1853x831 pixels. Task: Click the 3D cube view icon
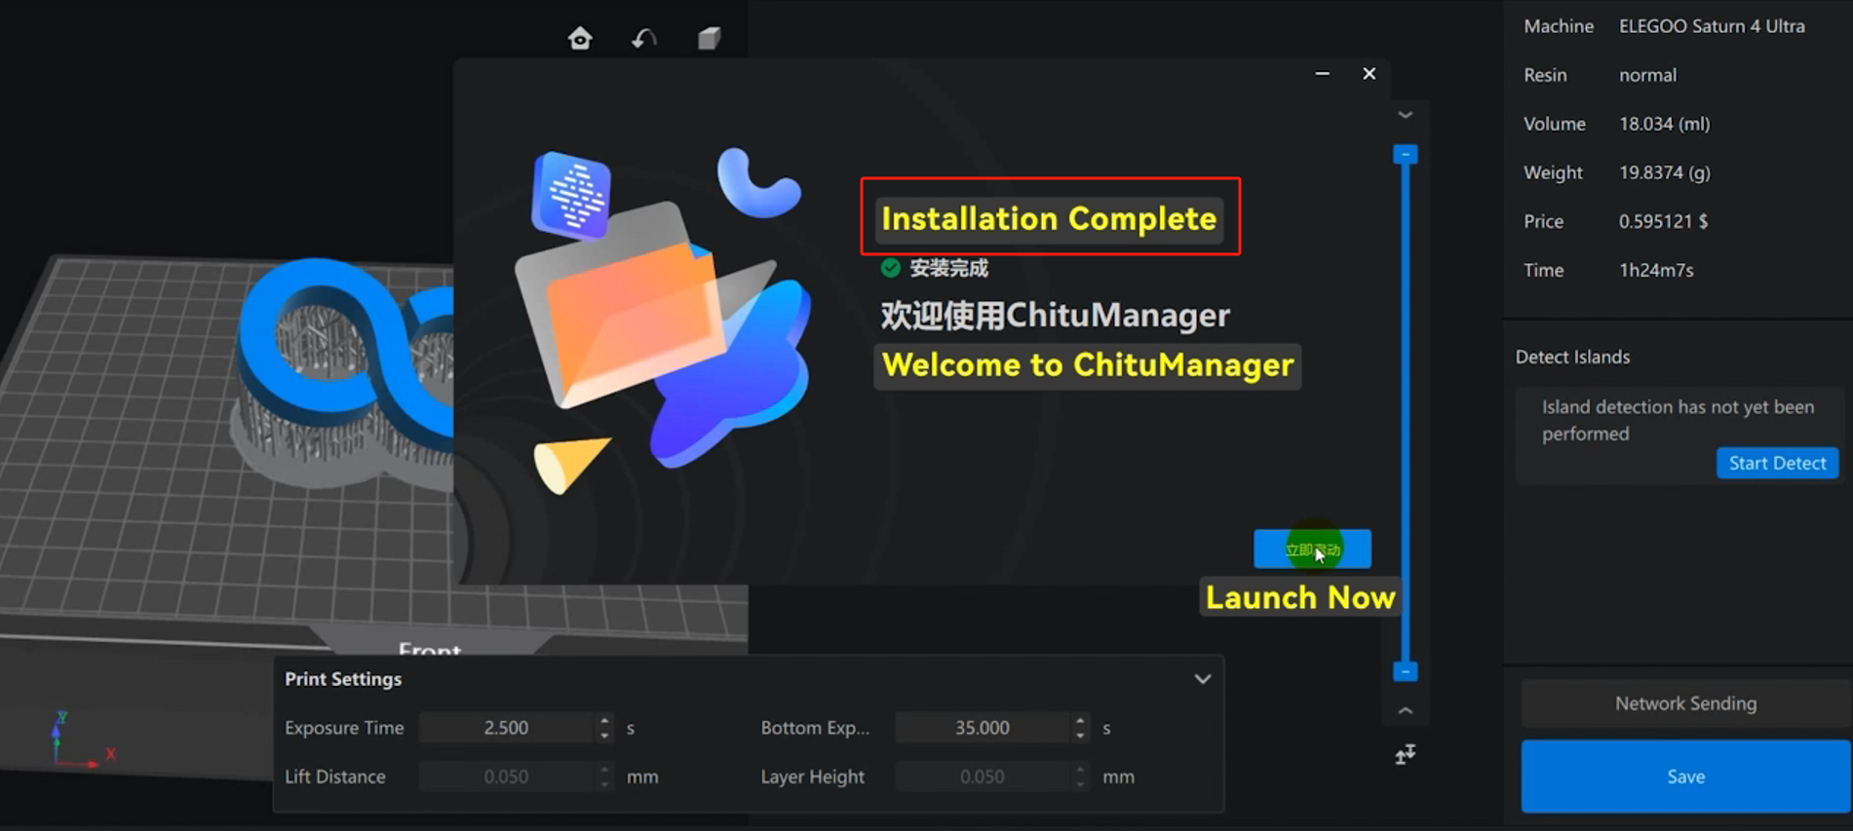pyautogui.click(x=709, y=38)
